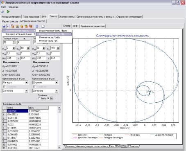Choose 'Мнимая часть / betta' from the submenu
Viewport: 186px width, 151px height.
(x=54, y=37)
